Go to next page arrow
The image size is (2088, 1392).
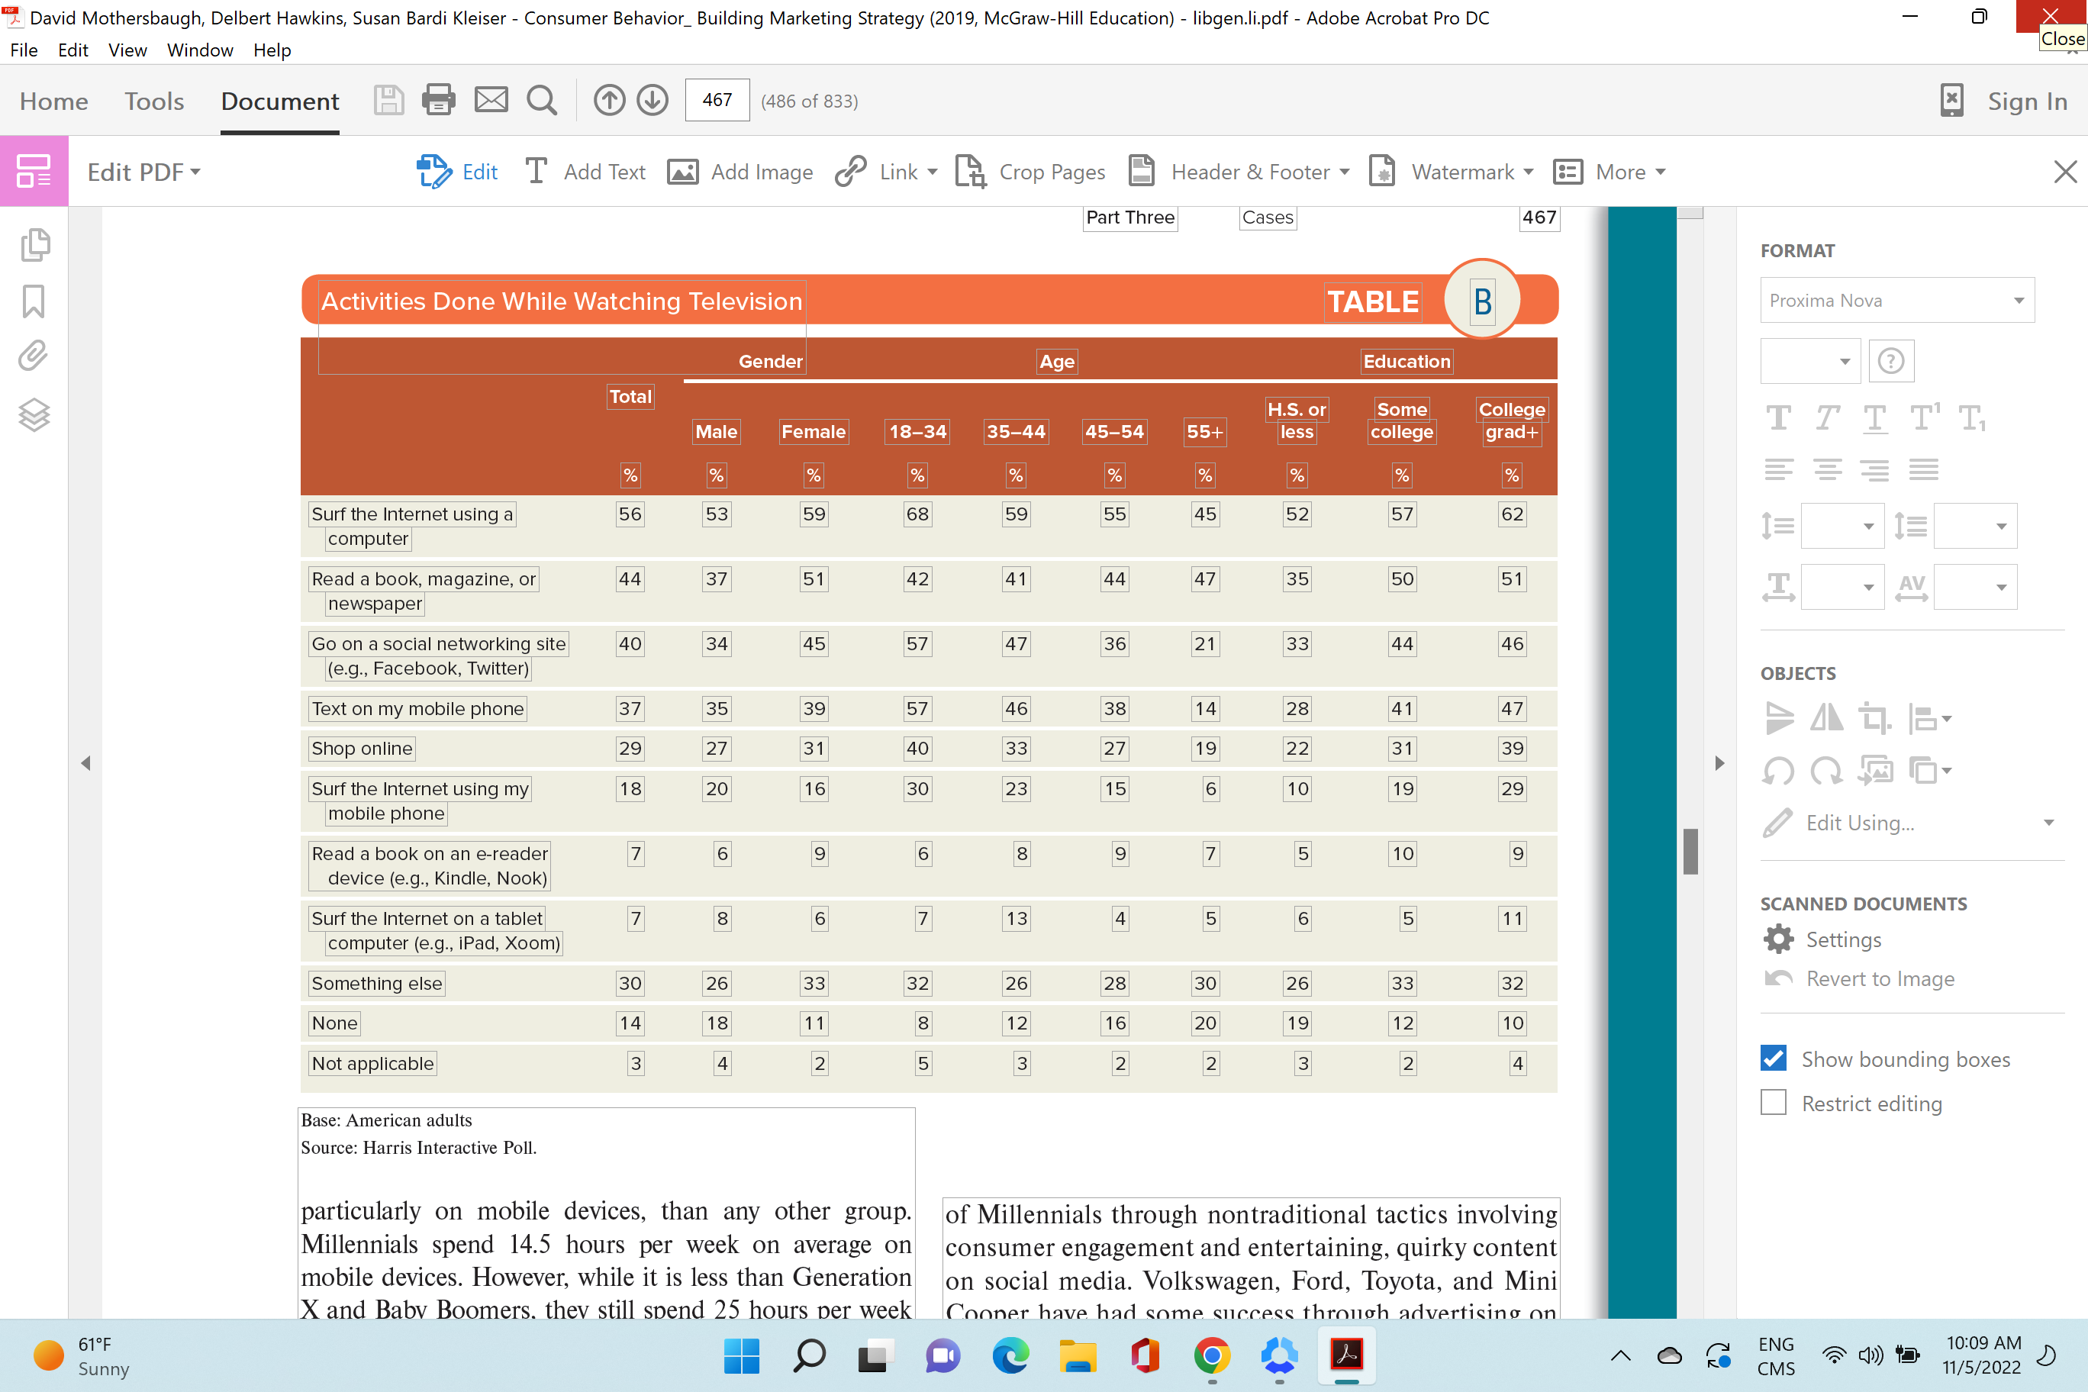(x=652, y=100)
